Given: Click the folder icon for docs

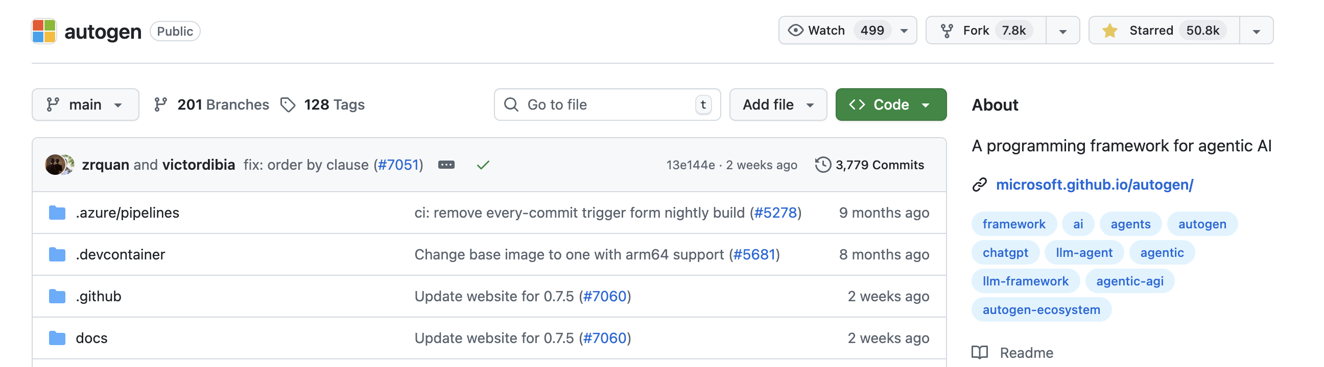Looking at the screenshot, I should [x=57, y=338].
